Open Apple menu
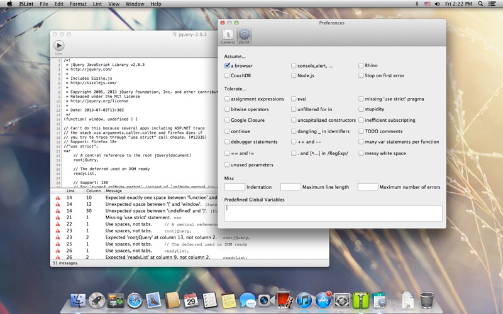The image size is (503, 314). (9, 4)
